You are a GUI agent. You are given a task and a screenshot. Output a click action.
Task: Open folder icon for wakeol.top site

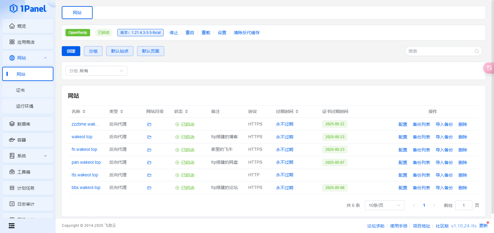[149, 137]
